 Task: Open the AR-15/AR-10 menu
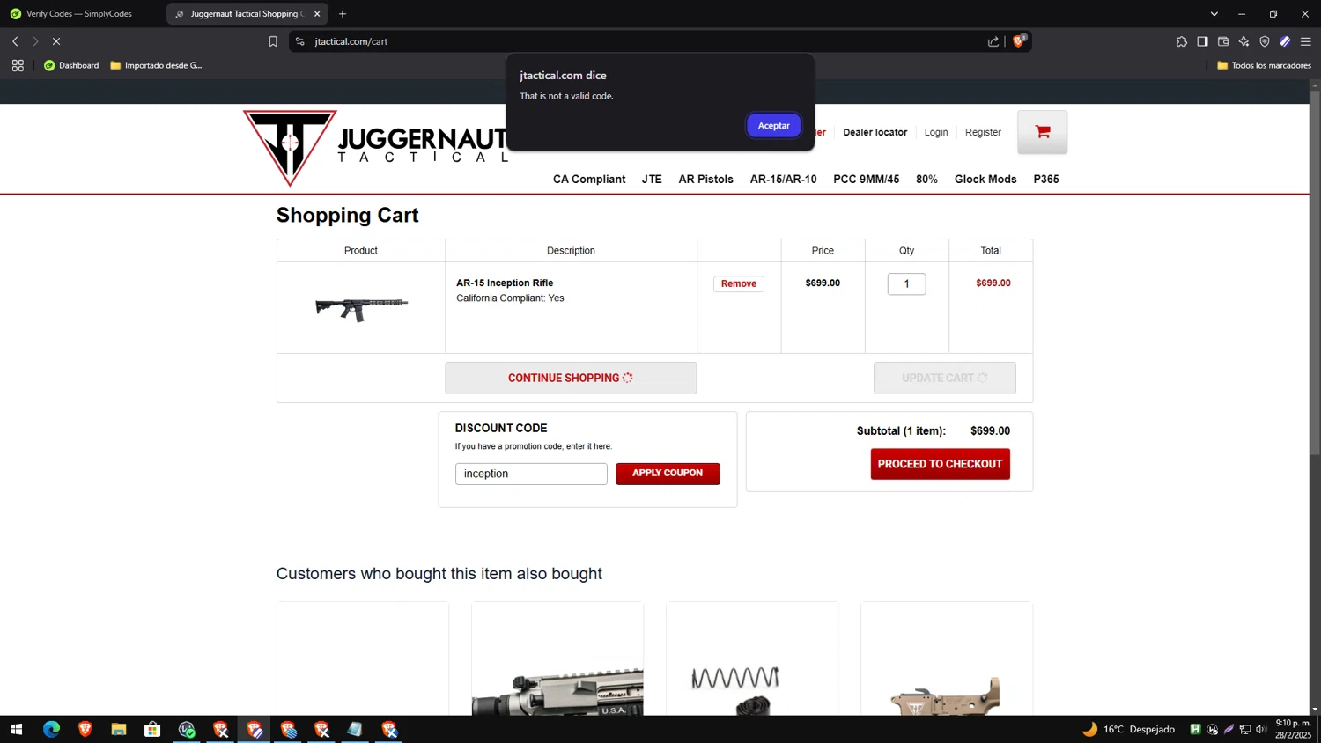click(783, 179)
